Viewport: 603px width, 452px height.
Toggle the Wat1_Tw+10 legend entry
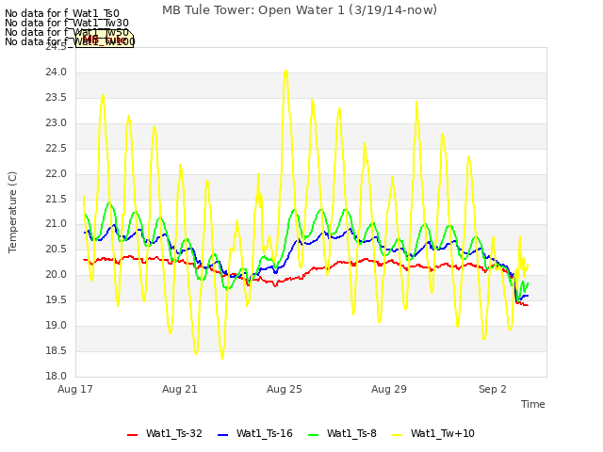point(433,433)
